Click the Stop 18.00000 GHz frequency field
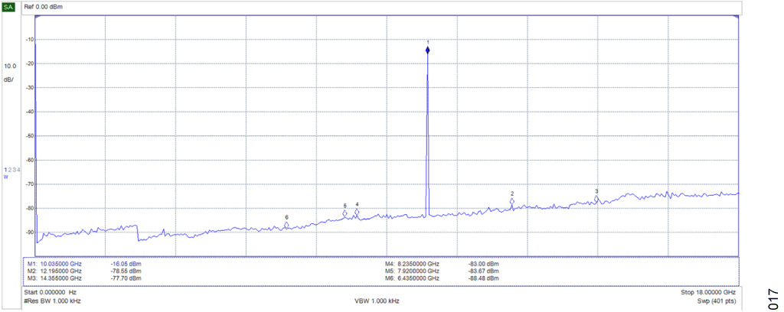The image size is (784, 312). pyautogui.click(x=707, y=292)
